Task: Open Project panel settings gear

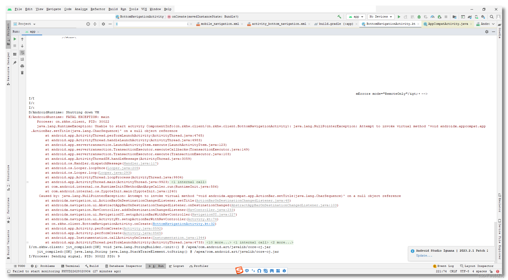Action: point(103,24)
